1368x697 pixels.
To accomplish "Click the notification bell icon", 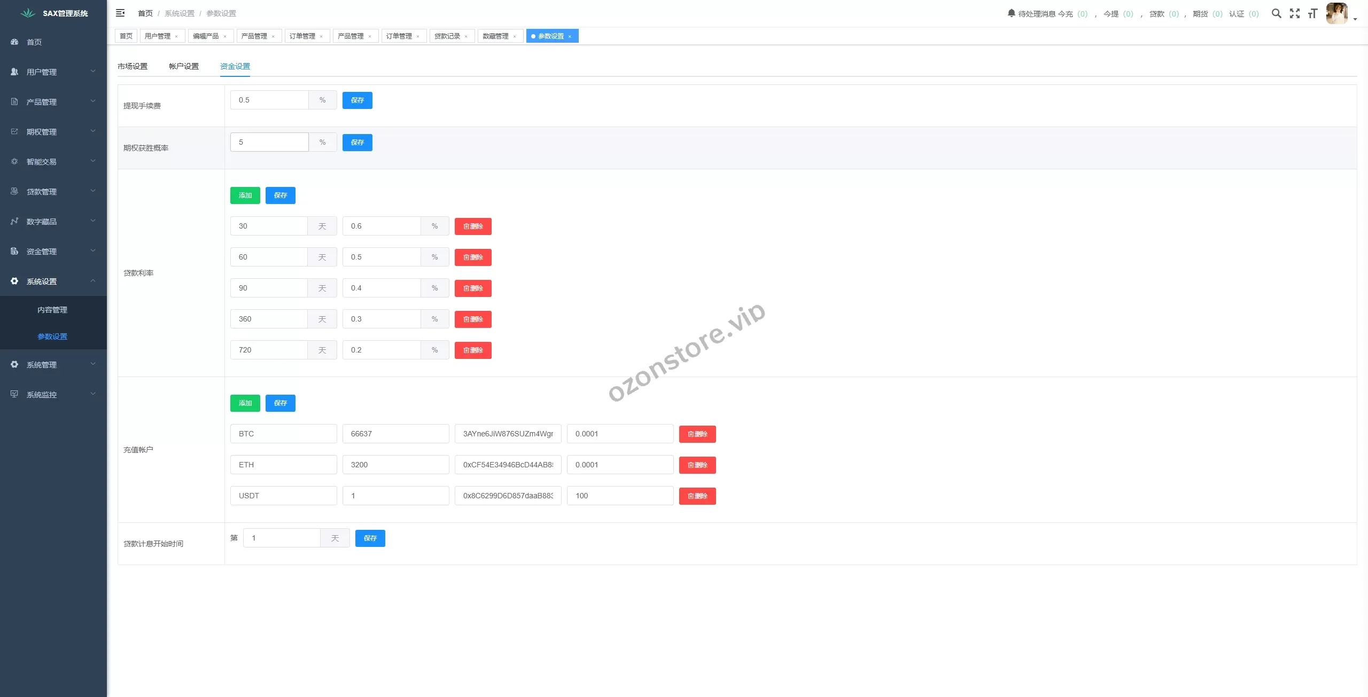I will tap(1011, 13).
